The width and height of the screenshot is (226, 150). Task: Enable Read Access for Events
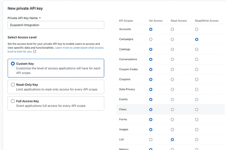[x=172, y=100]
